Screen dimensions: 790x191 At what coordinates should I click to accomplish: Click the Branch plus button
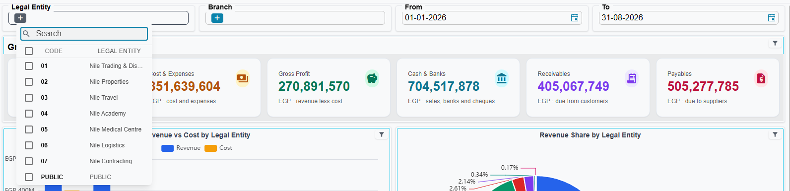coord(217,18)
